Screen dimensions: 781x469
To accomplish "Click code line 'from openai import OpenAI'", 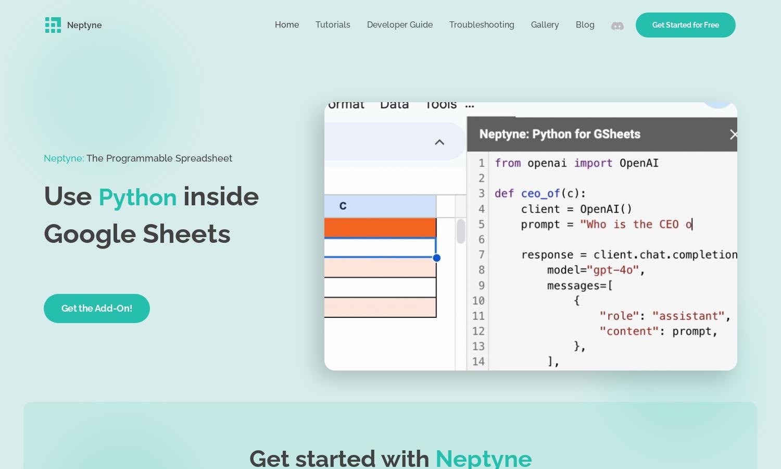I will click(x=576, y=163).
